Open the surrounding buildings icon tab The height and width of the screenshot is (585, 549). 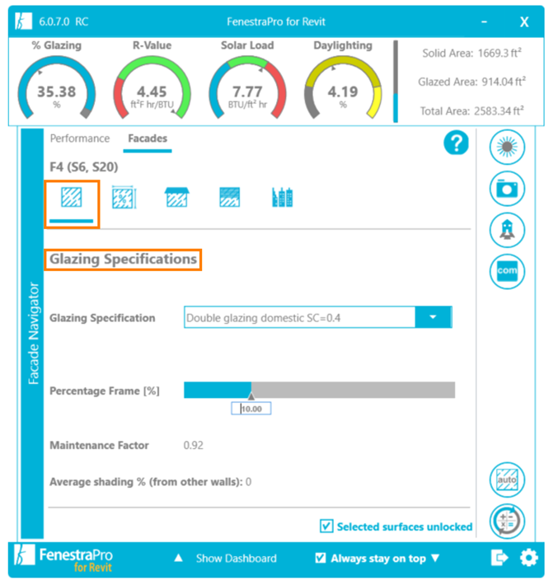coord(282,198)
